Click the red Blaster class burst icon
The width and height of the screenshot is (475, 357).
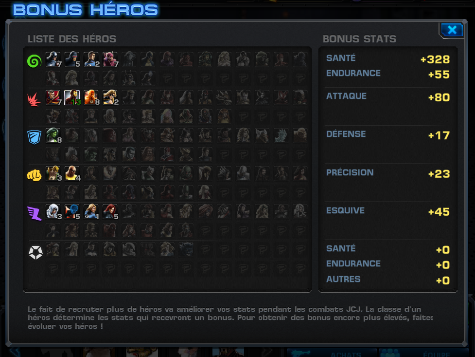tap(34, 99)
